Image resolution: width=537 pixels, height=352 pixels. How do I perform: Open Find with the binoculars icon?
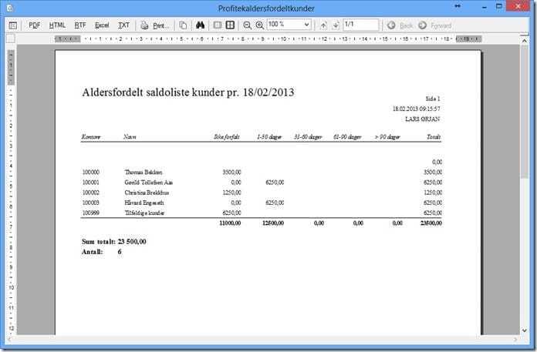coord(201,25)
